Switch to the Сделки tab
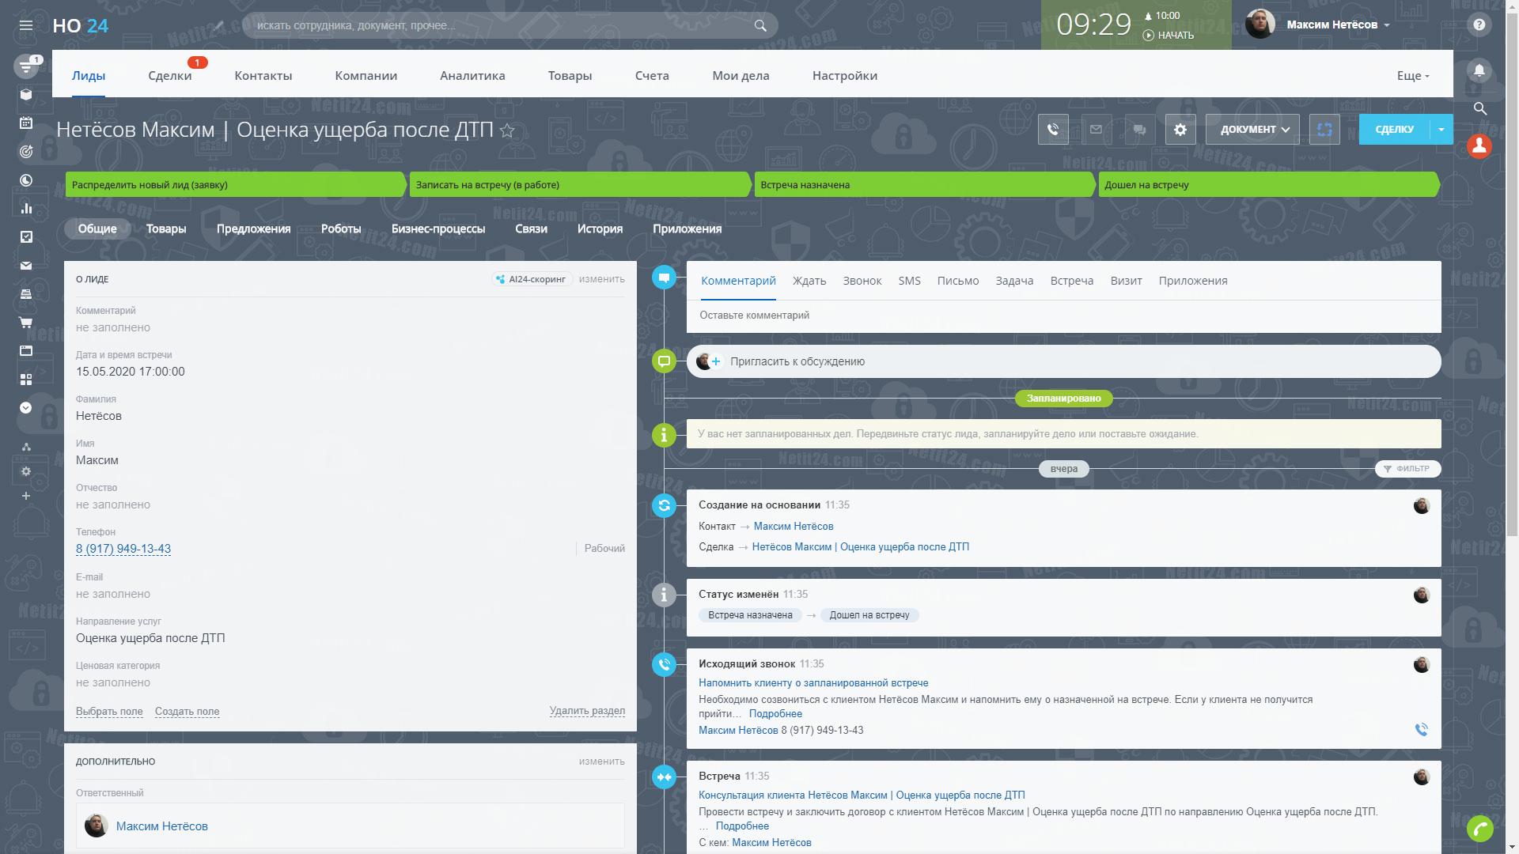The image size is (1519, 854). pyautogui.click(x=169, y=76)
